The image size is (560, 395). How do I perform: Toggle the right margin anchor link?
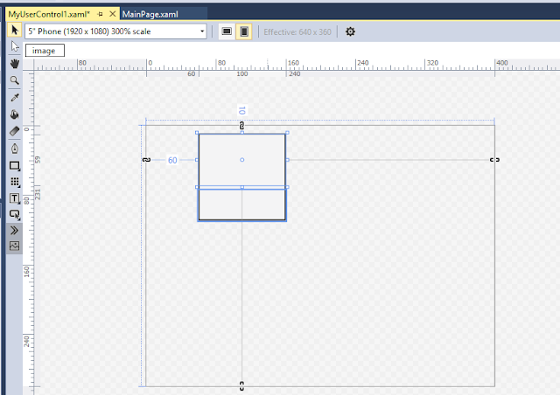(494, 160)
